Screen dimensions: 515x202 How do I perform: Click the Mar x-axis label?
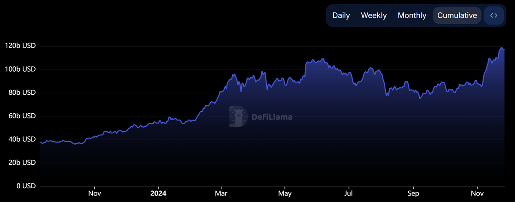coord(221,193)
